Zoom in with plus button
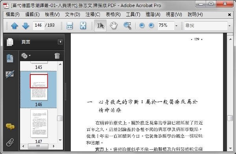 click(x=151, y=25)
